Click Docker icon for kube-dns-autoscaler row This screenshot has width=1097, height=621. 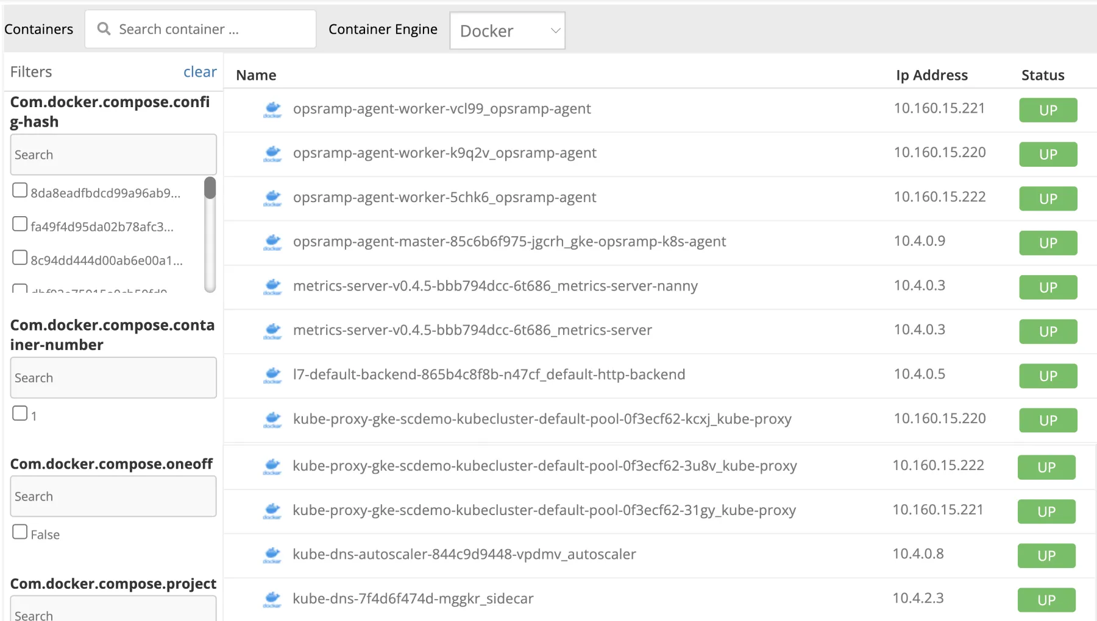point(272,555)
